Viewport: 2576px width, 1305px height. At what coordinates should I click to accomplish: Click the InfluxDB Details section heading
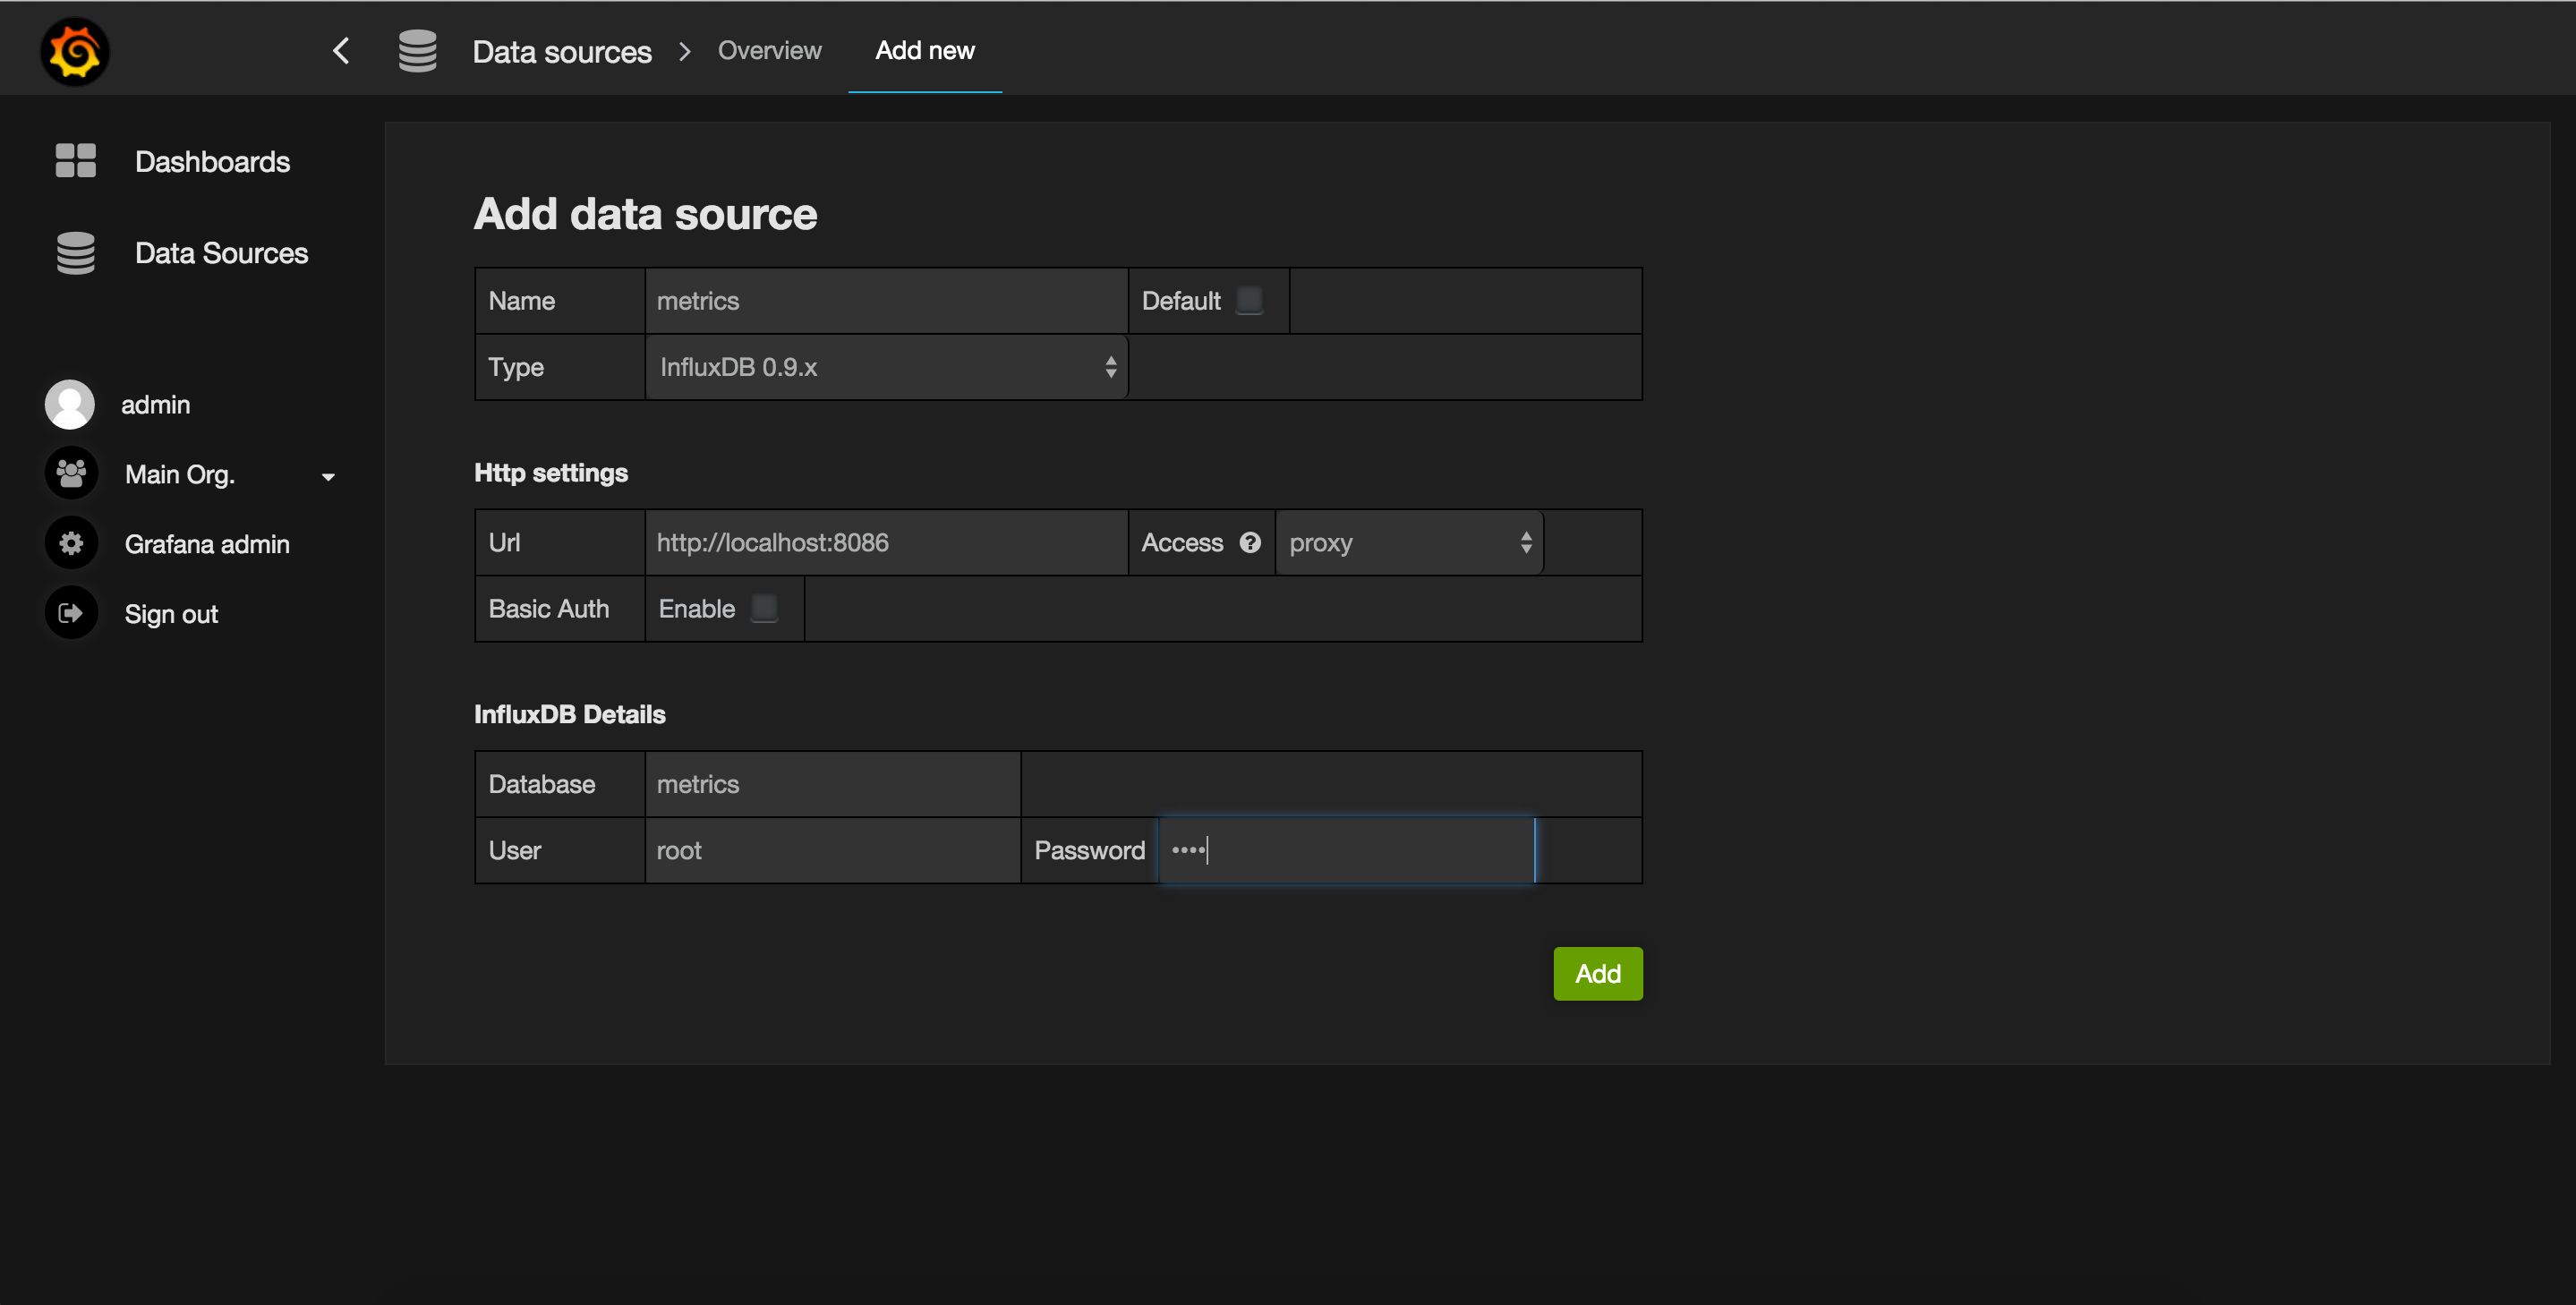point(569,714)
